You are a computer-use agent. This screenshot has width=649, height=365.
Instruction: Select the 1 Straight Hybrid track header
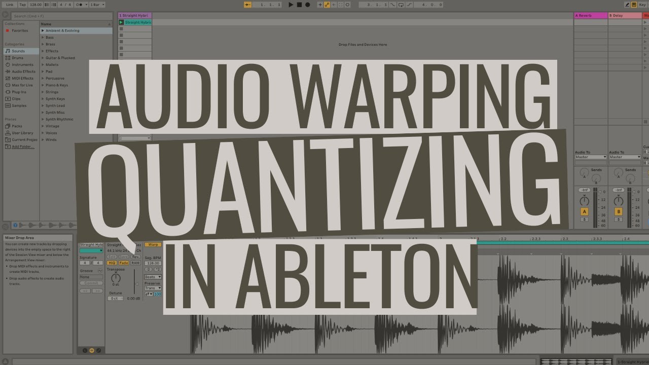pyautogui.click(x=135, y=16)
